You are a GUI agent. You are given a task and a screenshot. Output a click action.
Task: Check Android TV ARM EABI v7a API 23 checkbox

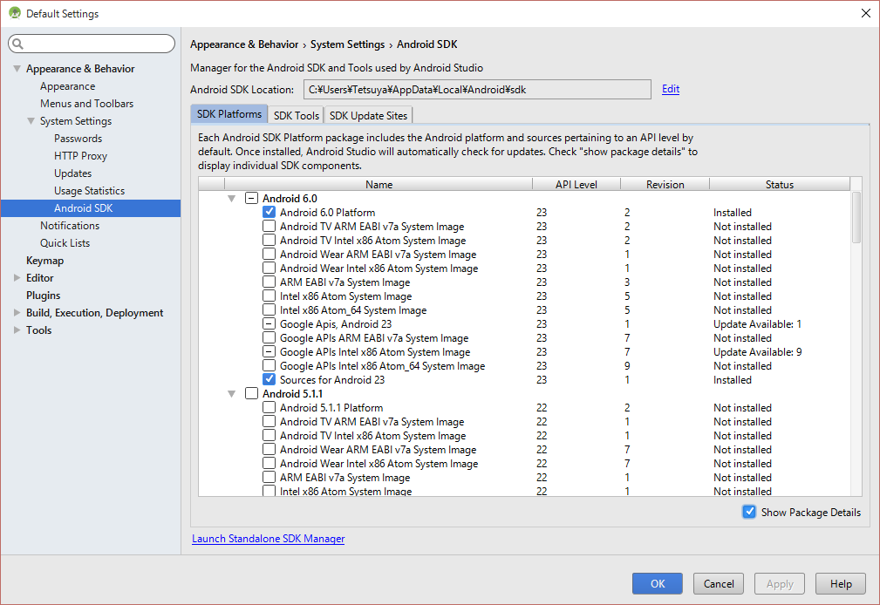pos(269,226)
